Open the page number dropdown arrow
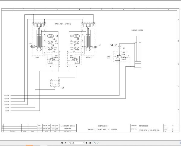Viewport: 181px width, 146px height. click(x=84, y=143)
